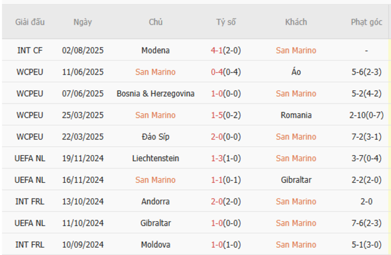Open the Modena team link
This screenshot has width=391, height=255.
pos(156,51)
